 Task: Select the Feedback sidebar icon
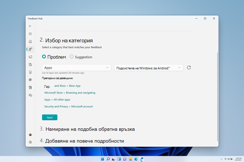pos(30,49)
